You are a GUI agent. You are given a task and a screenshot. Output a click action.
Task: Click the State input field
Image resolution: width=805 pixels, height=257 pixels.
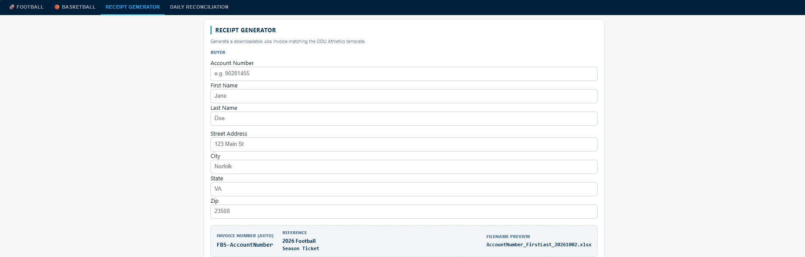404,189
